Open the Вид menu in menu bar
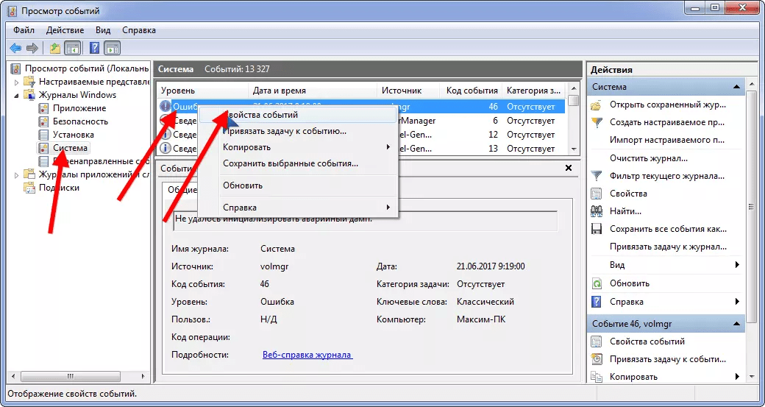The image size is (765, 407). tap(103, 30)
